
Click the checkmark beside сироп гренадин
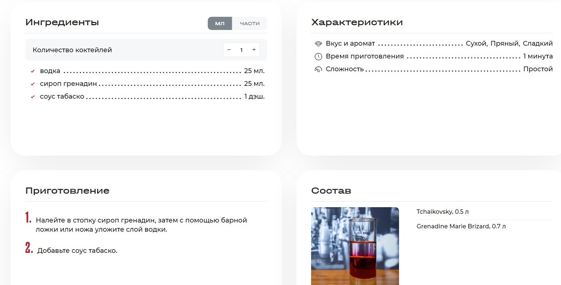33,84
